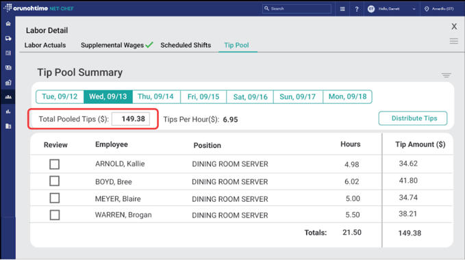Screen dimensions: 465x260
Task: Open the hamburger menu below the close X
Action: [454, 41]
